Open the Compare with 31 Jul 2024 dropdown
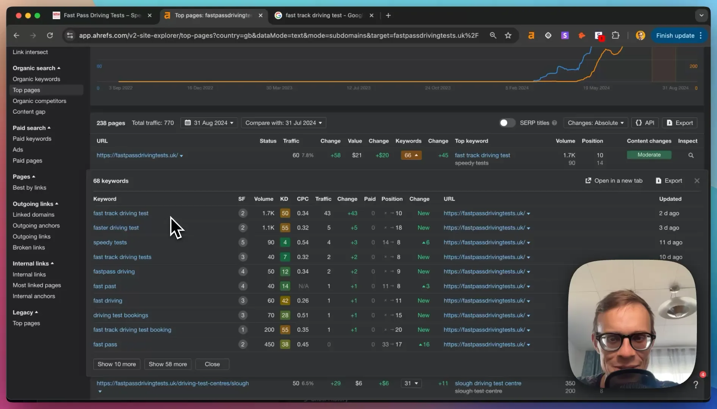 pyautogui.click(x=283, y=123)
